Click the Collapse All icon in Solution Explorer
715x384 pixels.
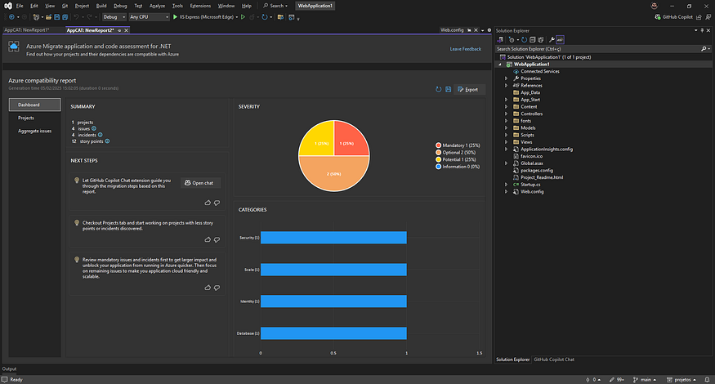[534, 38]
